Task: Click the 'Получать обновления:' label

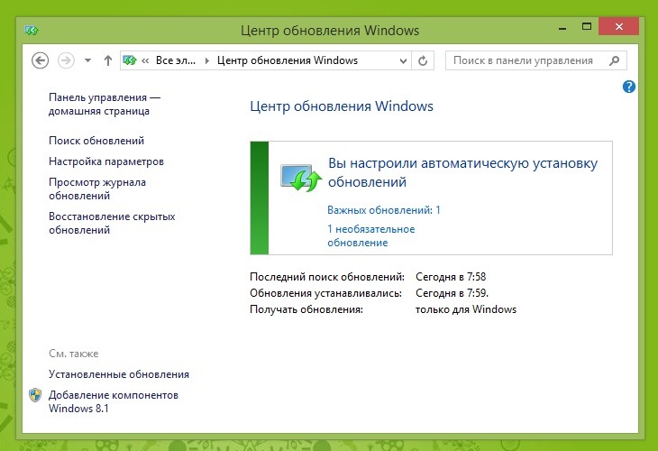Action: 306,309
